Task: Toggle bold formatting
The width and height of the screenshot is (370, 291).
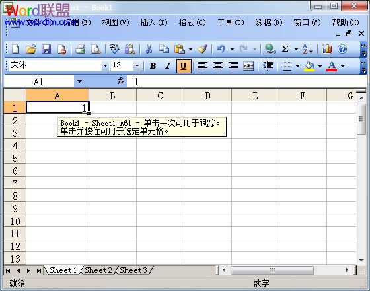Action: (153, 66)
